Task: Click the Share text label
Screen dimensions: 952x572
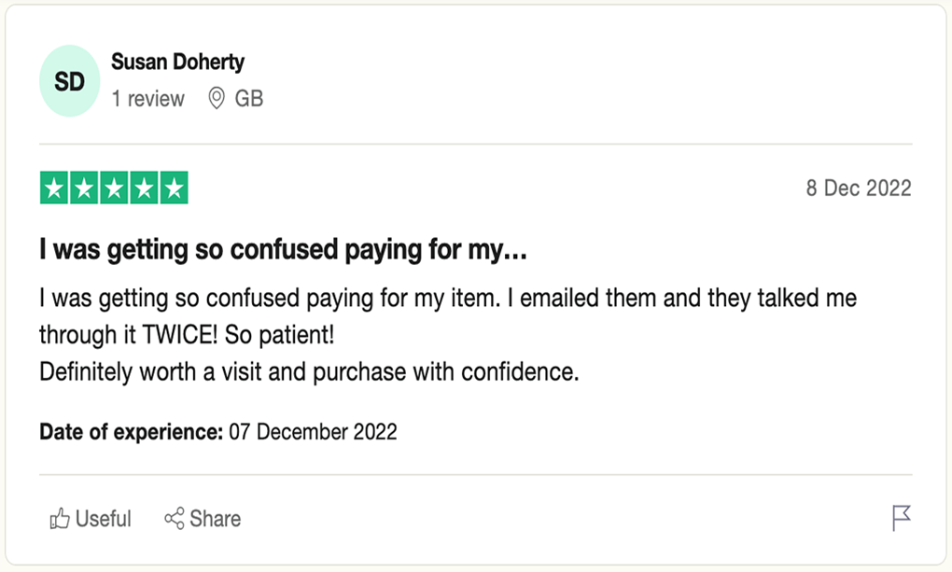Action: point(215,519)
